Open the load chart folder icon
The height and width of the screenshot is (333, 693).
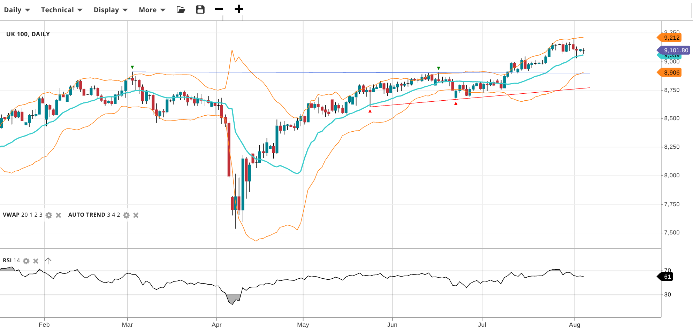(181, 10)
